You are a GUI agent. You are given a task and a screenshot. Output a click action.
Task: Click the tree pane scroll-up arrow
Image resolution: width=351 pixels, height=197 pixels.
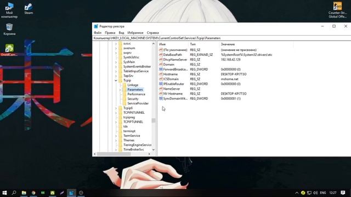[x=154, y=44]
